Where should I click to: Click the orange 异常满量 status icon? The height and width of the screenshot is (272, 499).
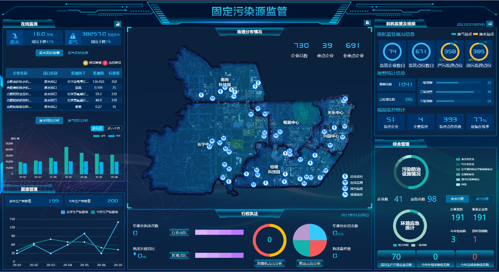coord(85,63)
